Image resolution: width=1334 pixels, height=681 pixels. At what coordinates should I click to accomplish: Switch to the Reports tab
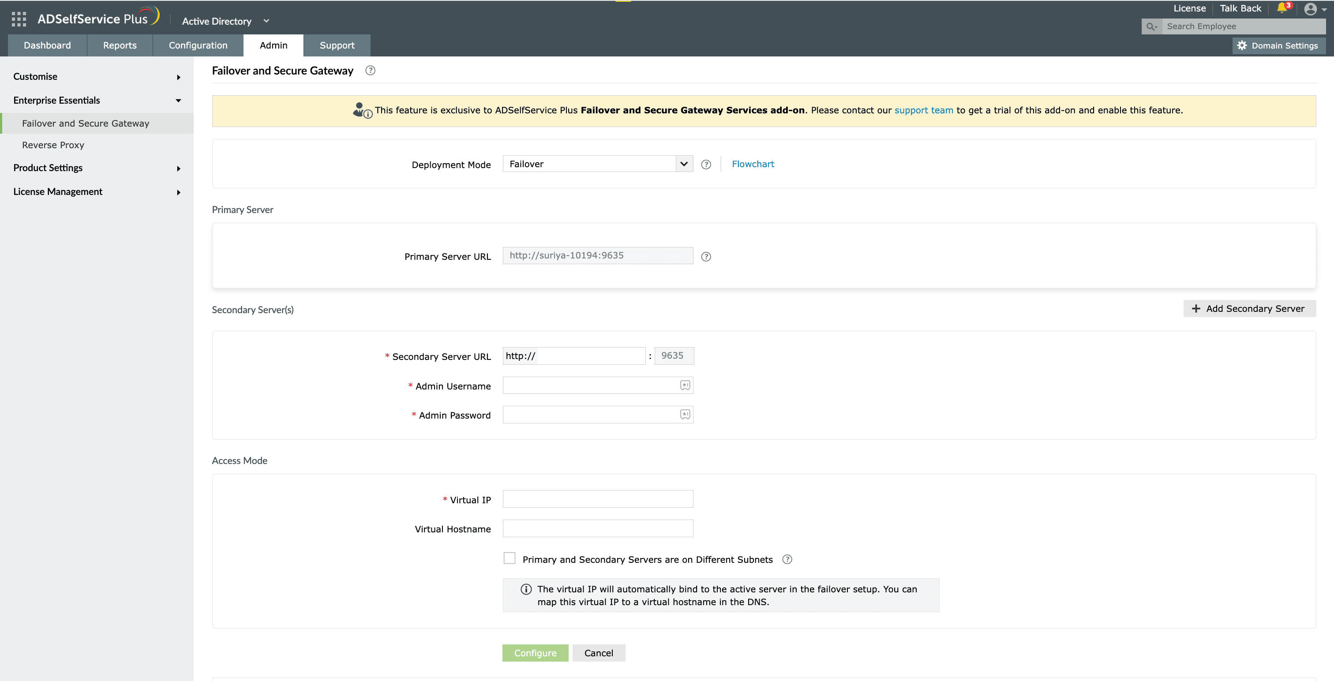[120, 45]
